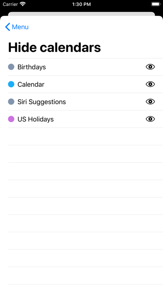Image resolution: width=163 pixels, height=289 pixels.
Task: Hide the Birthdays calendar with eye icon
Action: coord(150,67)
